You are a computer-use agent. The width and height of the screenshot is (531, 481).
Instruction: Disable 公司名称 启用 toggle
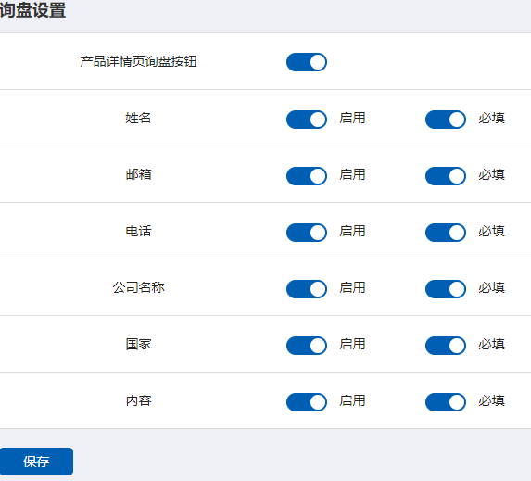307,289
